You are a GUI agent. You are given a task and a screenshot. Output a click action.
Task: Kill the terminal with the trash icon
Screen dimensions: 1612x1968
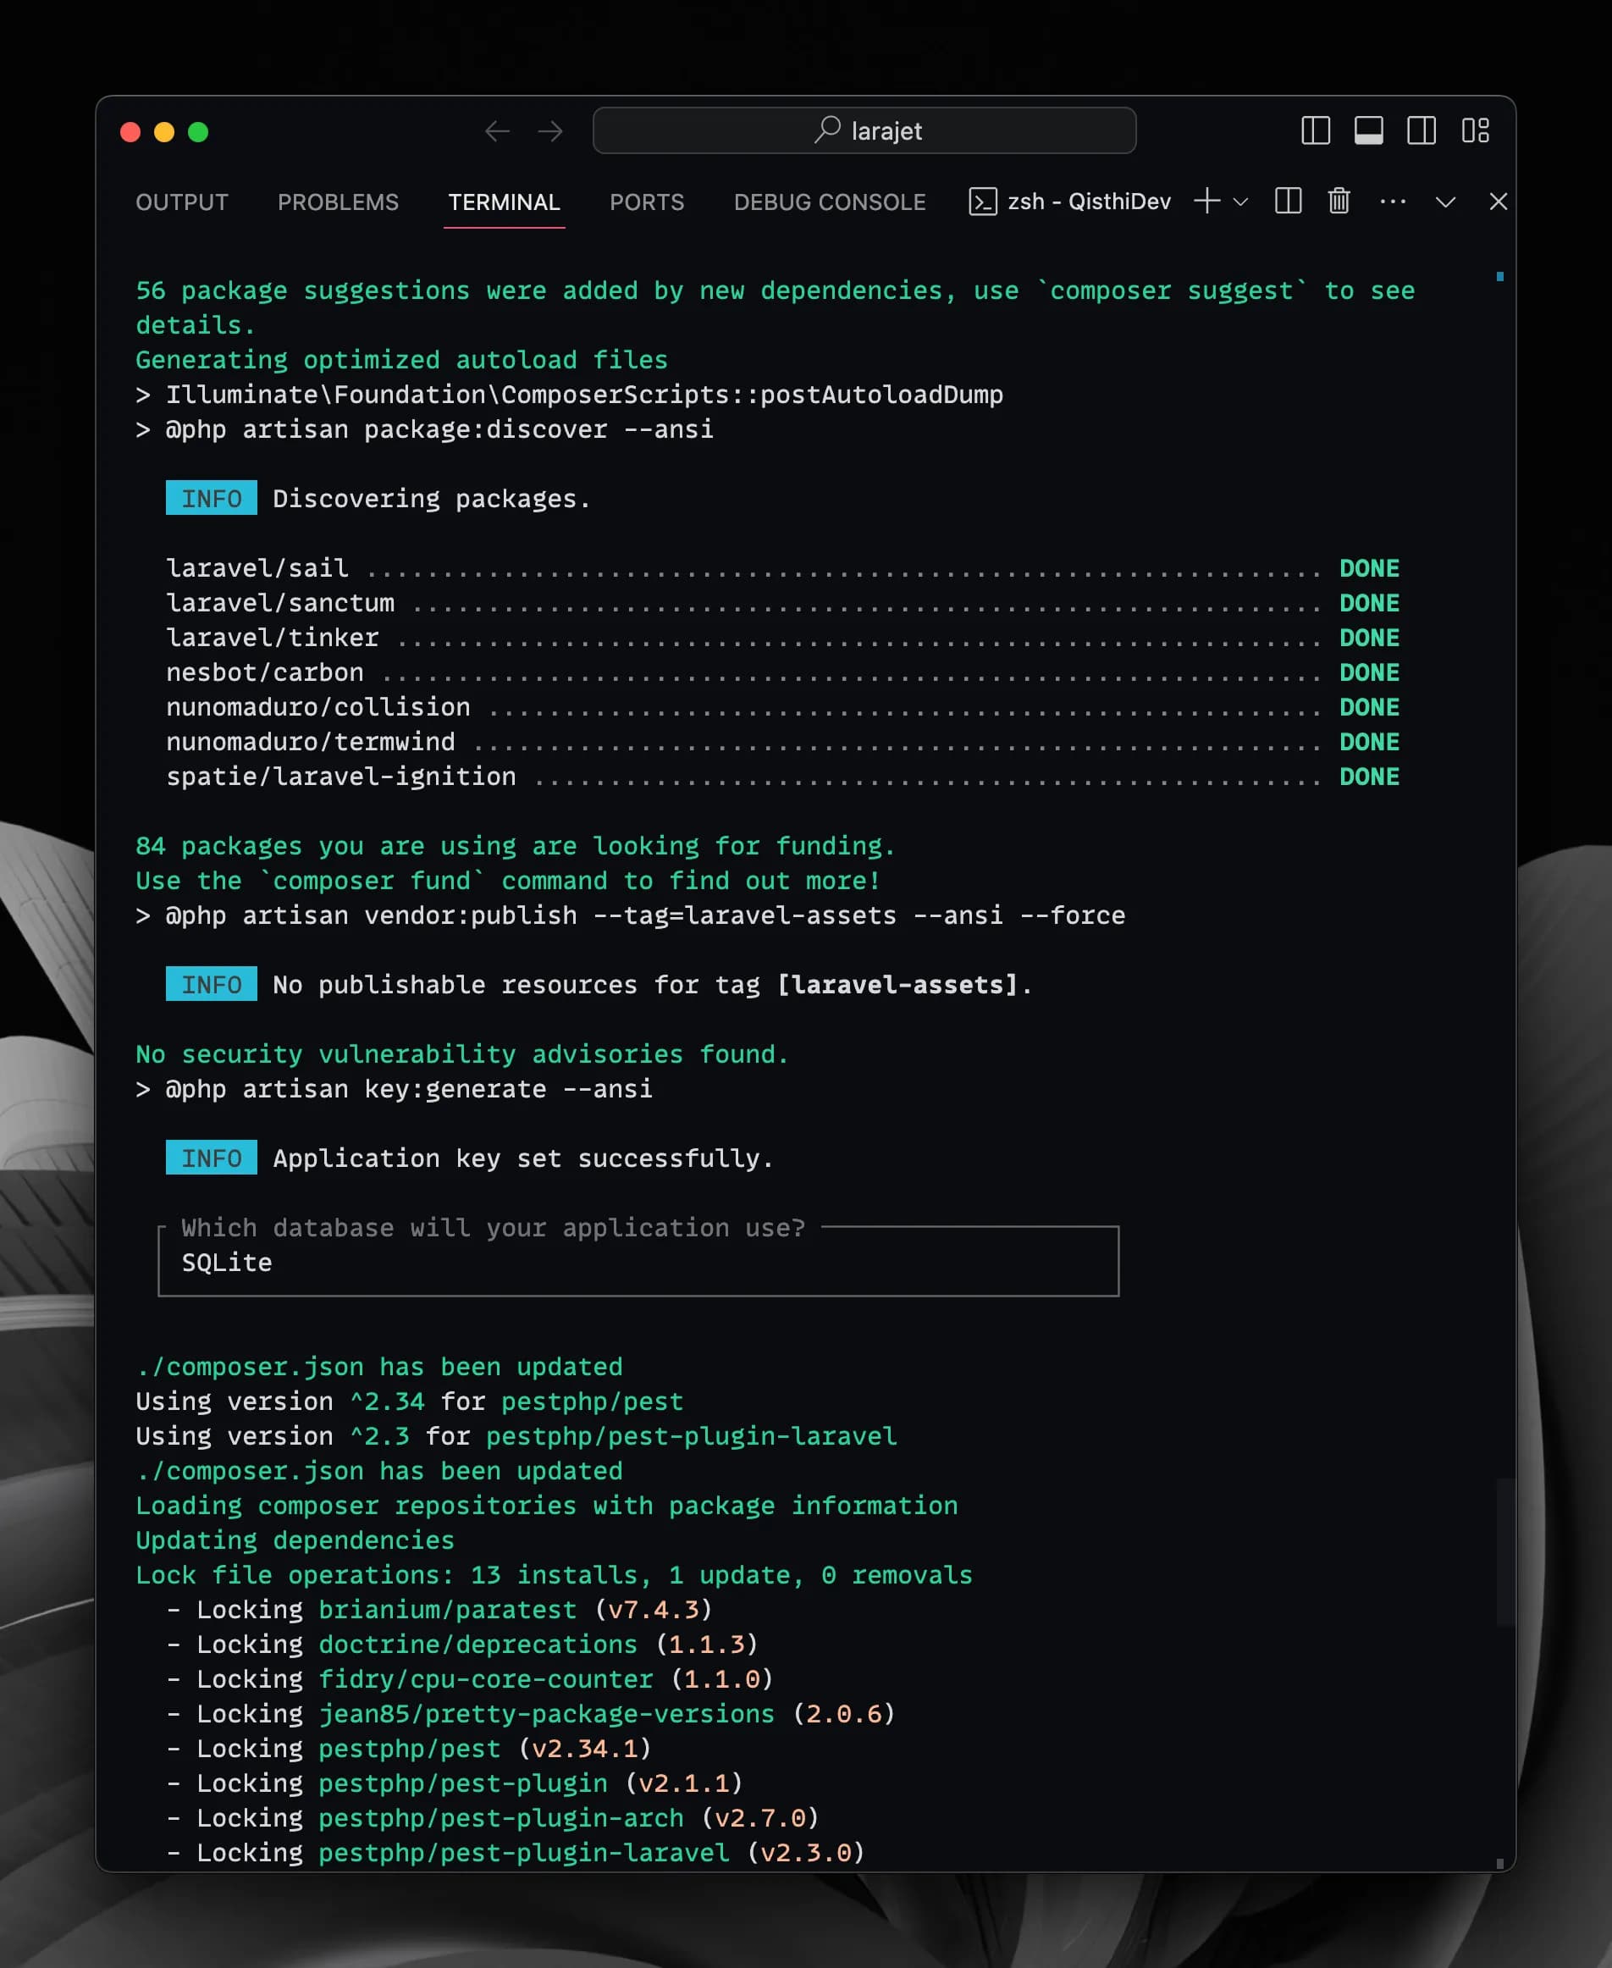tap(1338, 202)
